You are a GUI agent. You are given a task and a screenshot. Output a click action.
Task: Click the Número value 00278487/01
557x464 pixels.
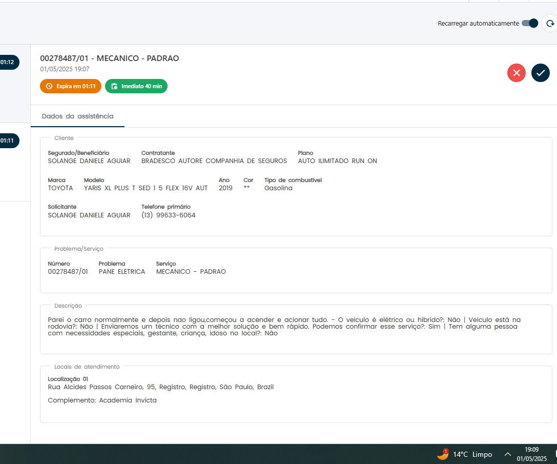tap(68, 272)
